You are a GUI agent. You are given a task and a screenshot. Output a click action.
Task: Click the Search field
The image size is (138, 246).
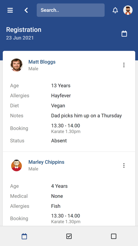71,10
